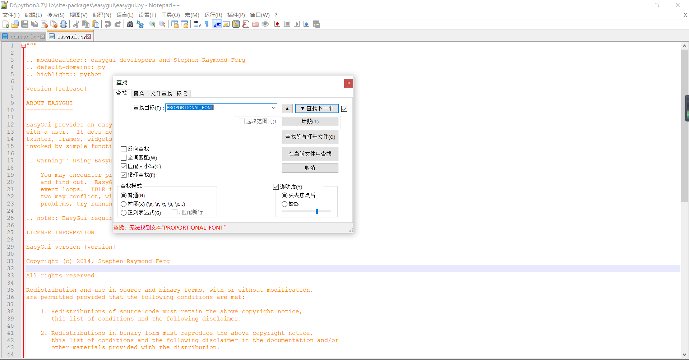Click the Print icon in the toolbar
This screenshot has height=360, width=689.
64,24
